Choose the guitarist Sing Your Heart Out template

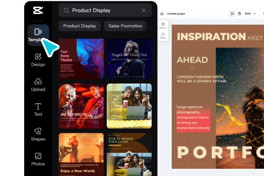81,106
